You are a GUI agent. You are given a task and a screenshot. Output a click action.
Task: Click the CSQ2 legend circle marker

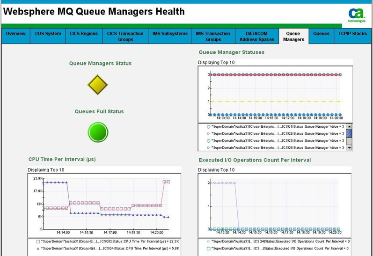[x=208, y=134]
